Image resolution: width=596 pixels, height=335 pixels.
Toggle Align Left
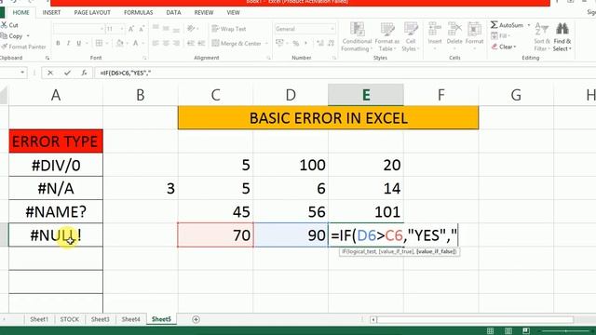tap(156, 44)
